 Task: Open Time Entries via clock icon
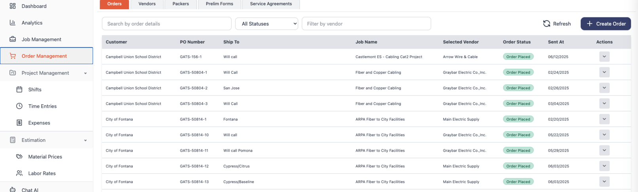19,106
